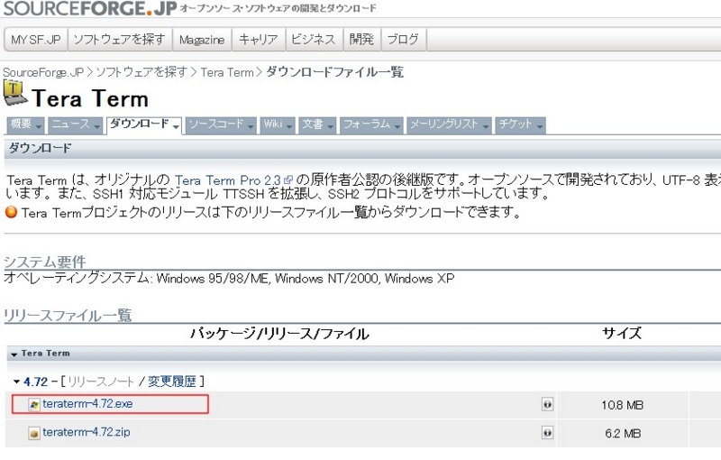Viewport: 721px width, 460px height.
Task: Click ソフトウェアを探す breadcrumb link
Action: click(141, 72)
